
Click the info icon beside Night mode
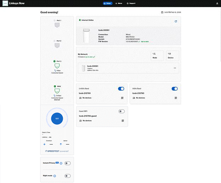pyautogui.click(x=55, y=176)
